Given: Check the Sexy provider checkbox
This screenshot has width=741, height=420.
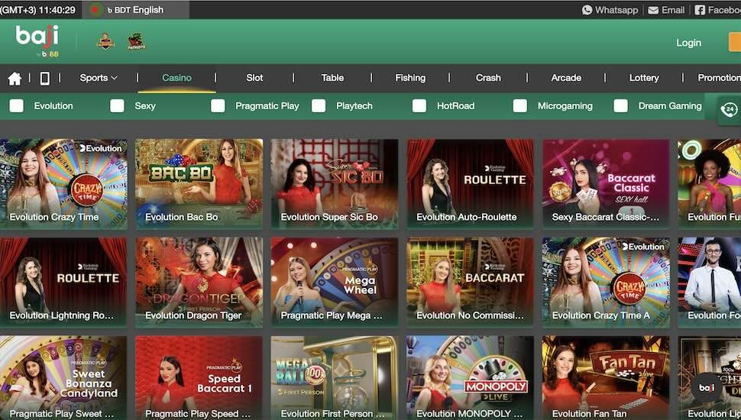Looking at the screenshot, I should click(x=117, y=106).
